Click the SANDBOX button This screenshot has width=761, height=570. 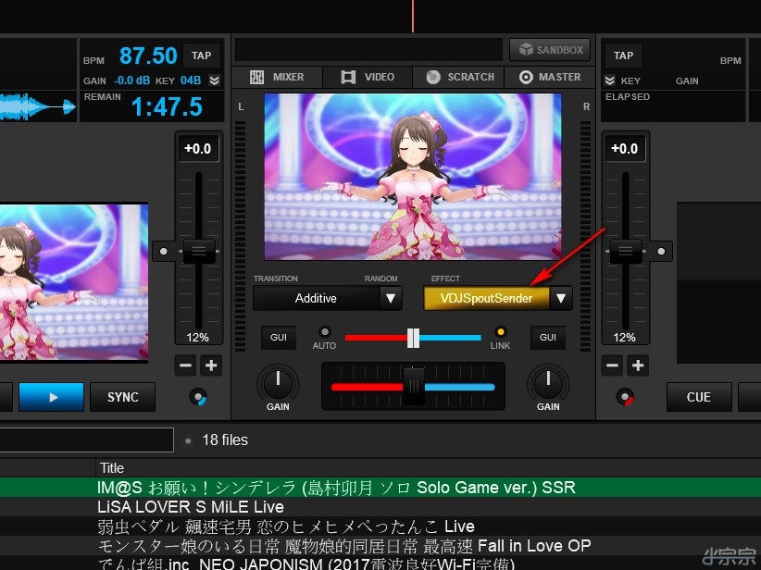point(549,50)
